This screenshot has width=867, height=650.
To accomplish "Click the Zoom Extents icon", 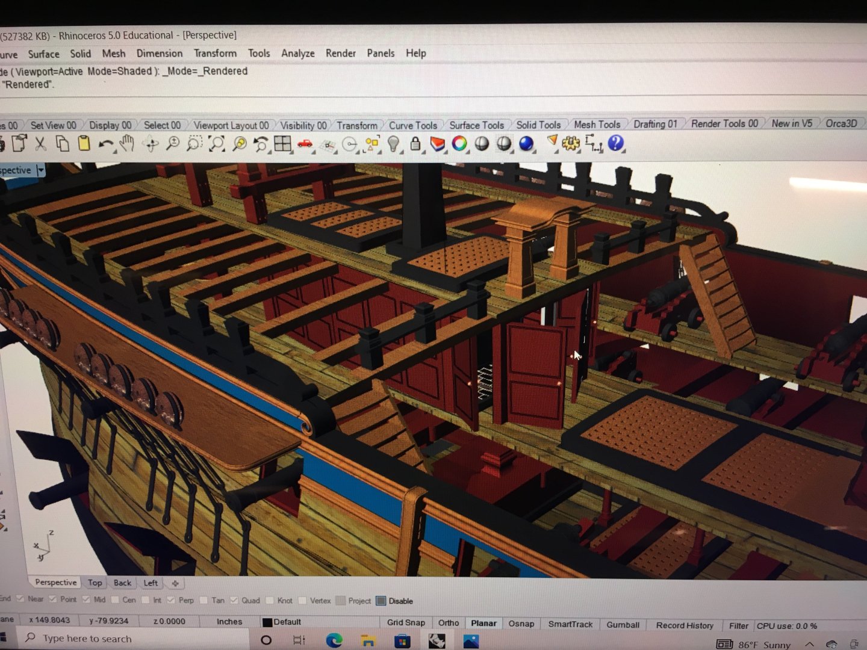I will (216, 143).
